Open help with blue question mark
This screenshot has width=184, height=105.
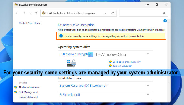(x=165, y=21)
